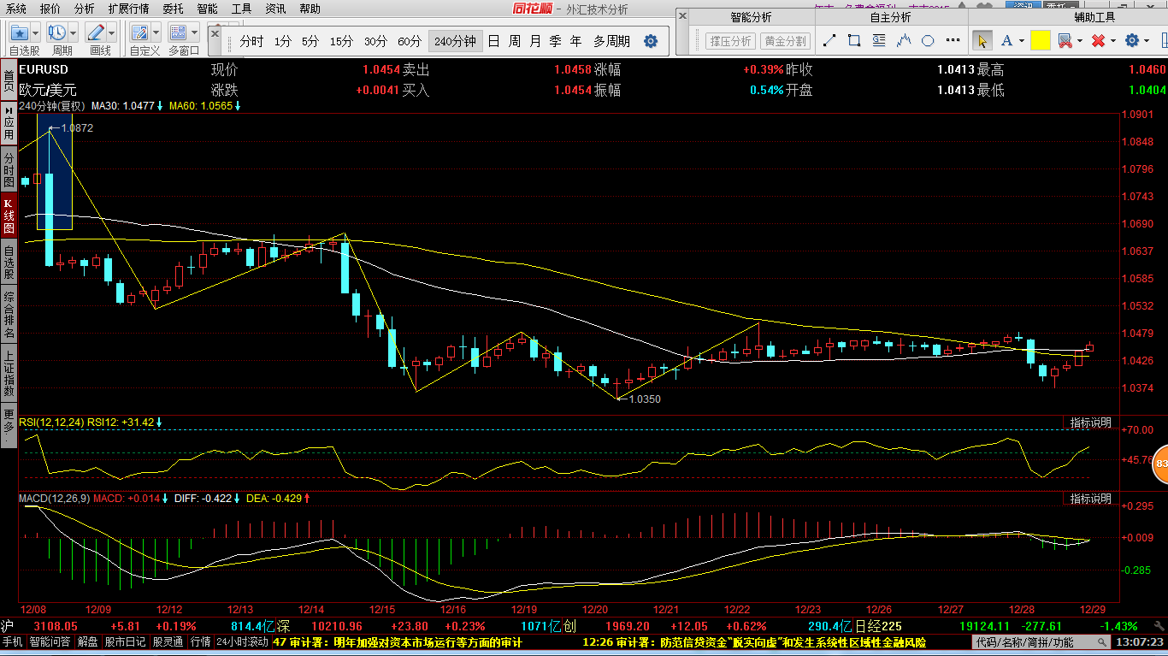
Task: Select the ellipse drawing tool
Action: pos(928,40)
